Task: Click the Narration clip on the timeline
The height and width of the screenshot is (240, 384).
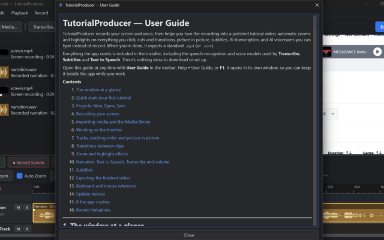Action: coord(44,213)
